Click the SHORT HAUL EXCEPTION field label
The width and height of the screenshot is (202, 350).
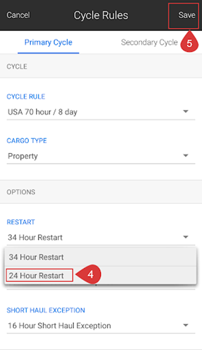coord(46,310)
